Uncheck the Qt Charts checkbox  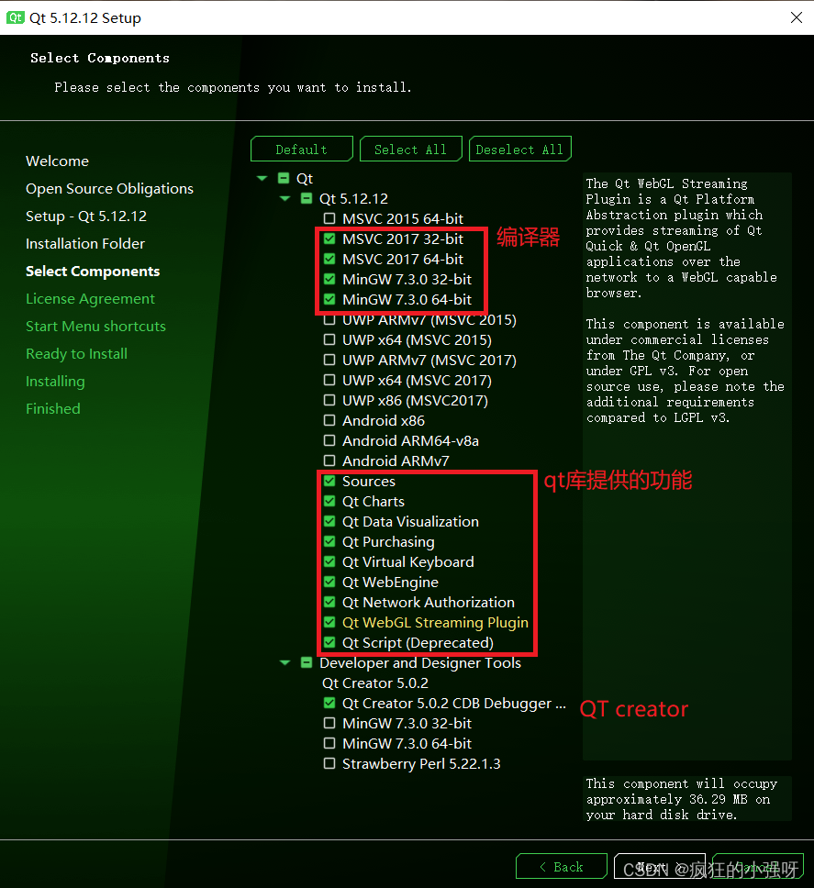(x=329, y=501)
